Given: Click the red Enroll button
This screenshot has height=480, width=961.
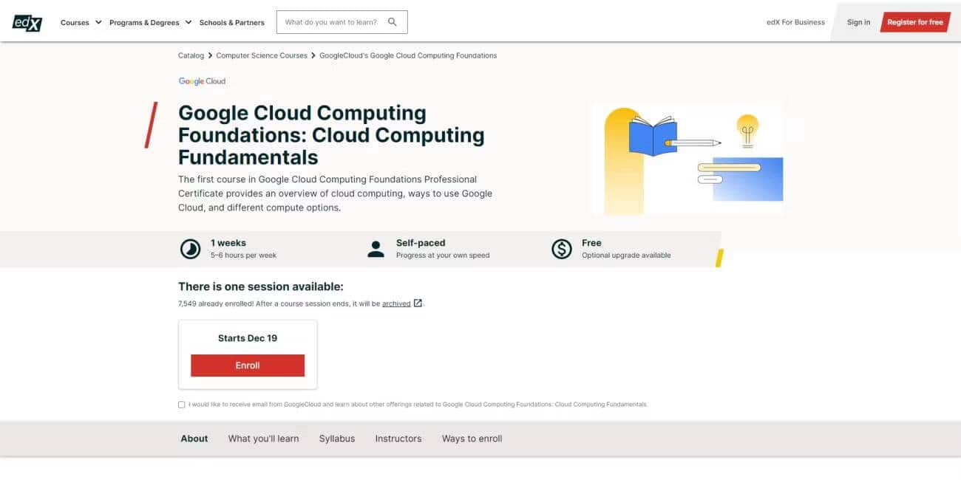Looking at the screenshot, I should point(248,366).
